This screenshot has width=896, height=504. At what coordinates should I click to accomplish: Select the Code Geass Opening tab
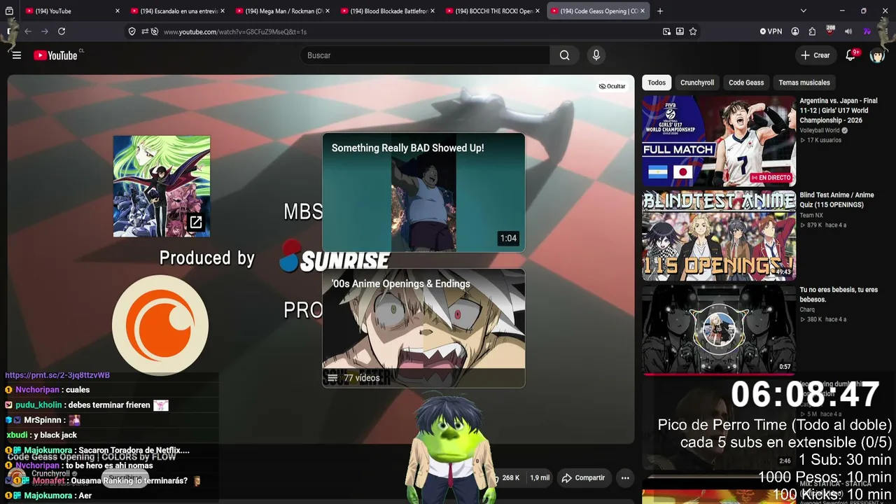pyautogui.click(x=598, y=11)
